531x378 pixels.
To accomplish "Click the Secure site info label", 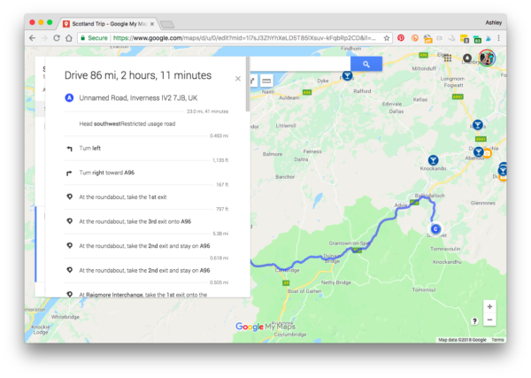I will [x=94, y=38].
